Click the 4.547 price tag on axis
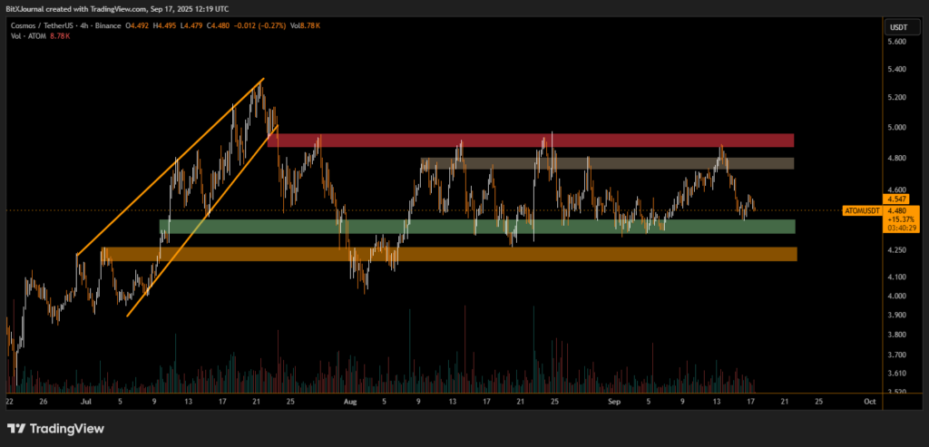Viewport: 929px width, 447px height. click(x=896, y=197)
